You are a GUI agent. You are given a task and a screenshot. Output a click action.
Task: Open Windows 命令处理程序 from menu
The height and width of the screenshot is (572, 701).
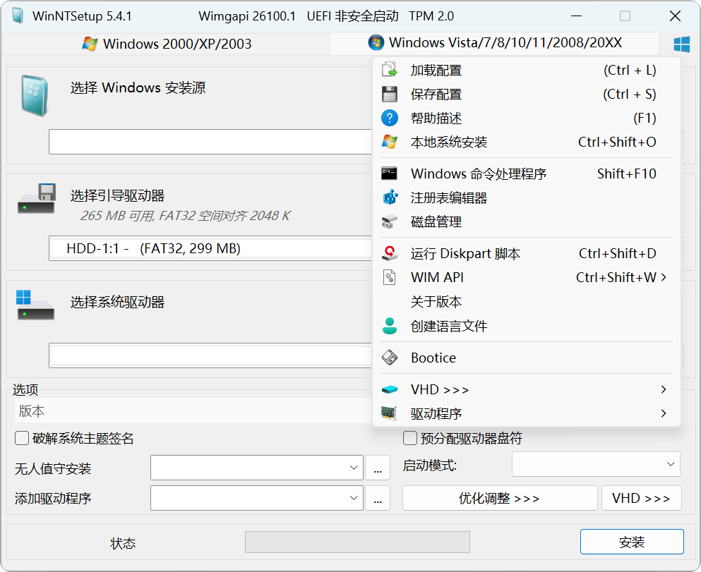(526, 174)
